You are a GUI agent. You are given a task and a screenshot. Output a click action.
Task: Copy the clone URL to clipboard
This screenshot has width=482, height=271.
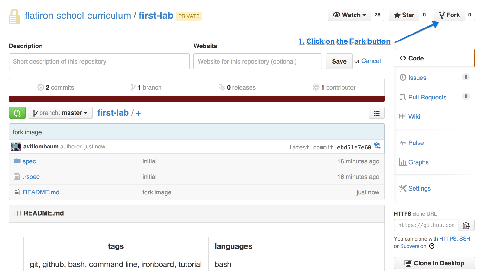[x=466, y=225]
